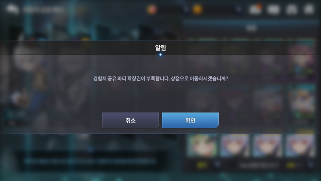The image size is (321, 181).
Task: Click the last white icon at top-right corner
Action: tap(309, 10)
